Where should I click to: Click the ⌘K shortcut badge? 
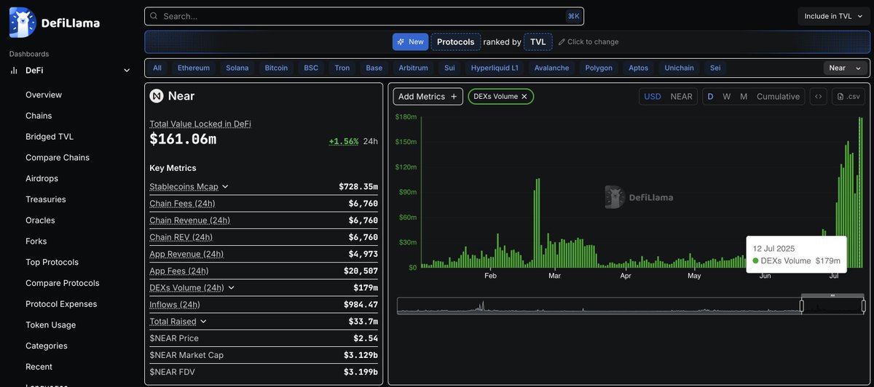[574, 16]
